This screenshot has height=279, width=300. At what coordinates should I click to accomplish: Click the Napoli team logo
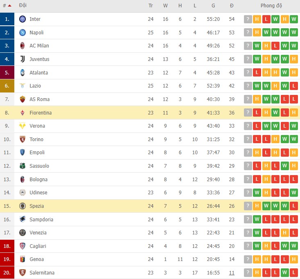tap(23, 32)
